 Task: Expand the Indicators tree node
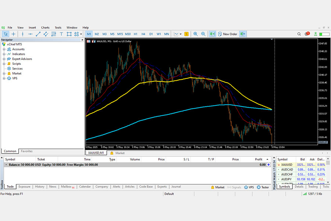point(4,54)
